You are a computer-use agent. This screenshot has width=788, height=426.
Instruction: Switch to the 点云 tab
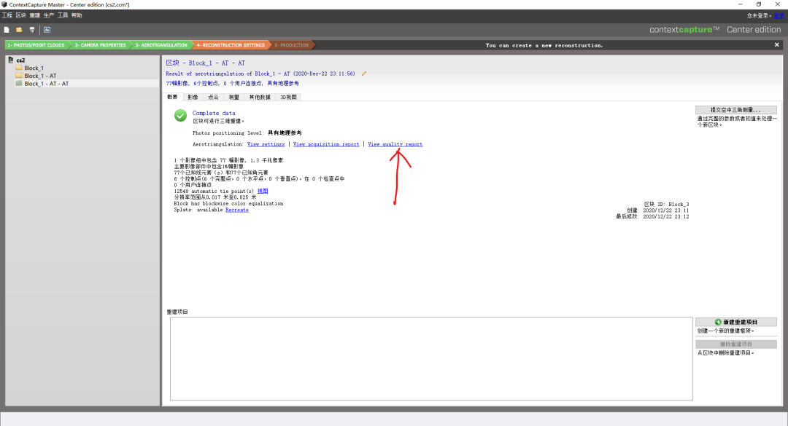[x=213, y=98]
